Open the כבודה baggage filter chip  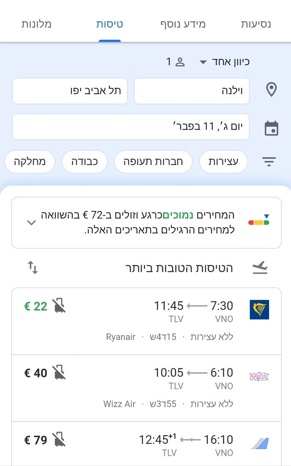tap(84, 162)
